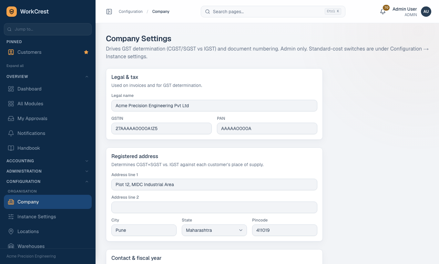This screenshot has height=264, width=439.
Task: Expand the Accounting section
Action: 48,161
